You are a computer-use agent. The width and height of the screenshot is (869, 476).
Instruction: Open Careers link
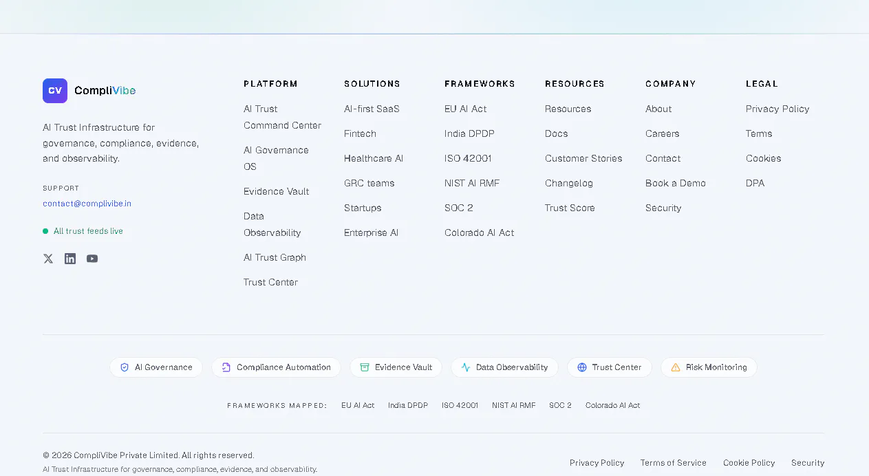[662, 133]
